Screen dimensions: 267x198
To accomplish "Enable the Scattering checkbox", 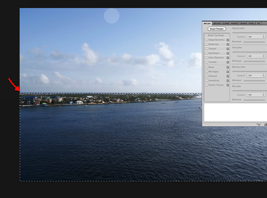I will pyautogui.click(x=207, y=44).
